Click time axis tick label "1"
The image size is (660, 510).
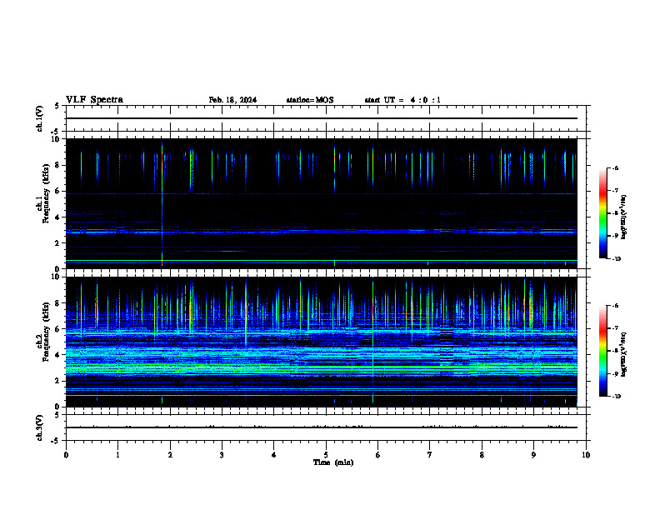click(x=117, y=455)
